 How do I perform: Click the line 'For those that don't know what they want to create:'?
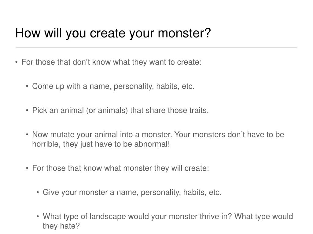point(111,62)
